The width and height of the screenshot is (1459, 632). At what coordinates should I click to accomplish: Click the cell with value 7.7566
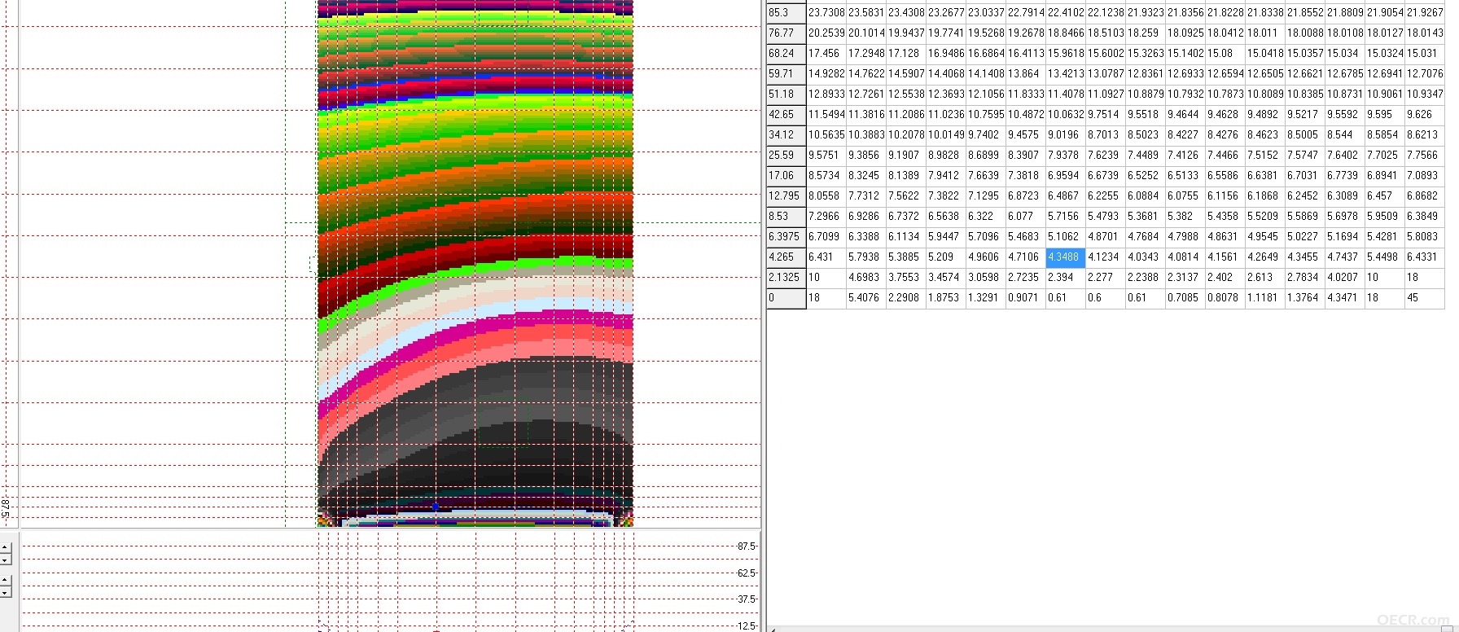pos(1425,156)
